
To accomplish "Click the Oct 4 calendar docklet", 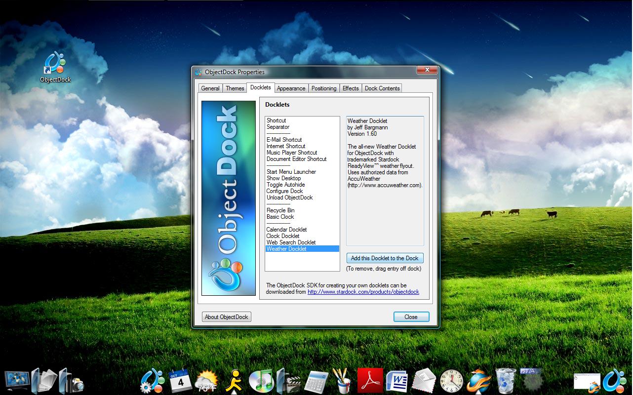I will point(180,381).
